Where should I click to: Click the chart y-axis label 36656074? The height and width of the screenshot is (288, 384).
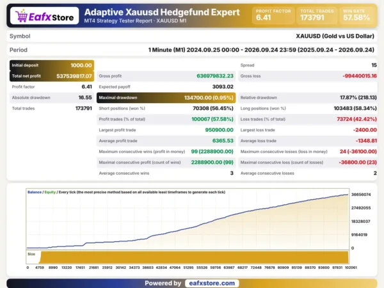[x=361, y=195]
